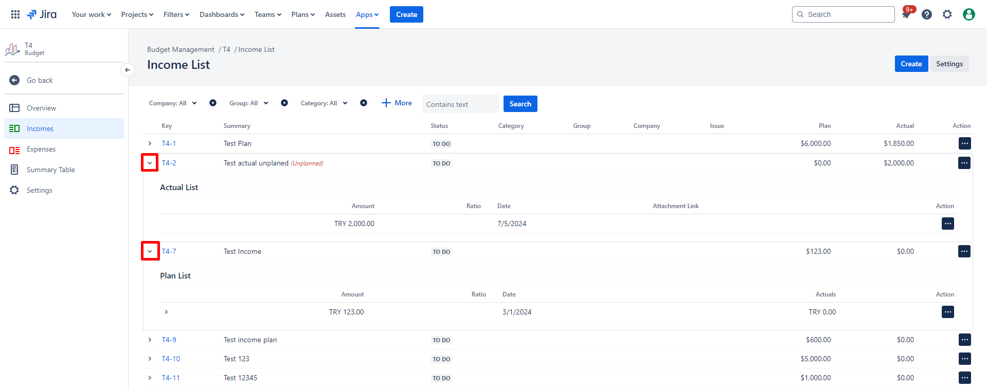Open the user profile avatar

[969, 14]
